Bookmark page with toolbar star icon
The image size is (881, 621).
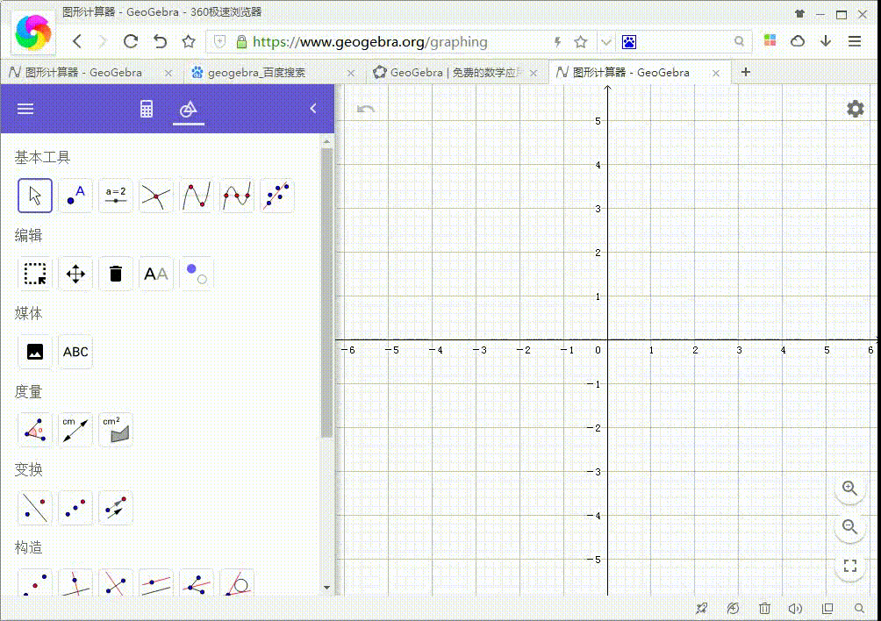(x=189, y=41)
